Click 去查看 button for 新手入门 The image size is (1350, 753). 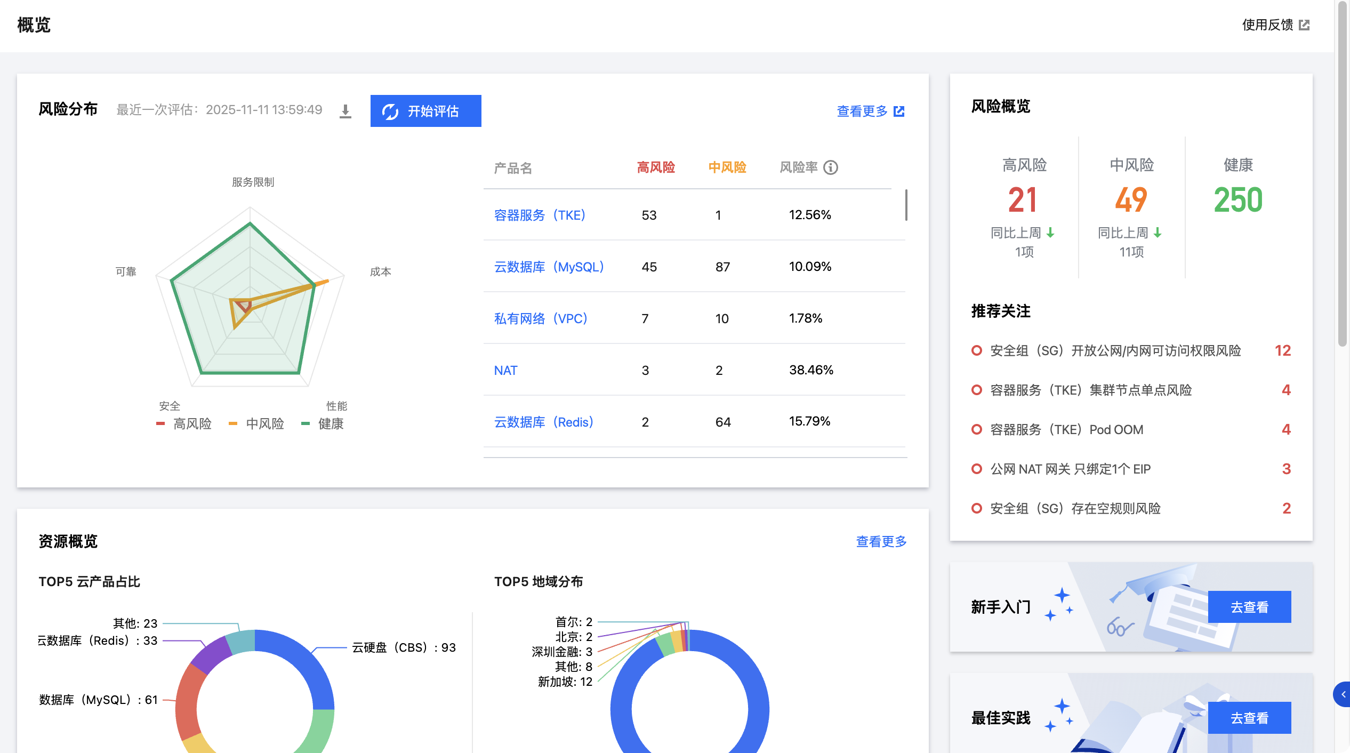(1249, 607)
